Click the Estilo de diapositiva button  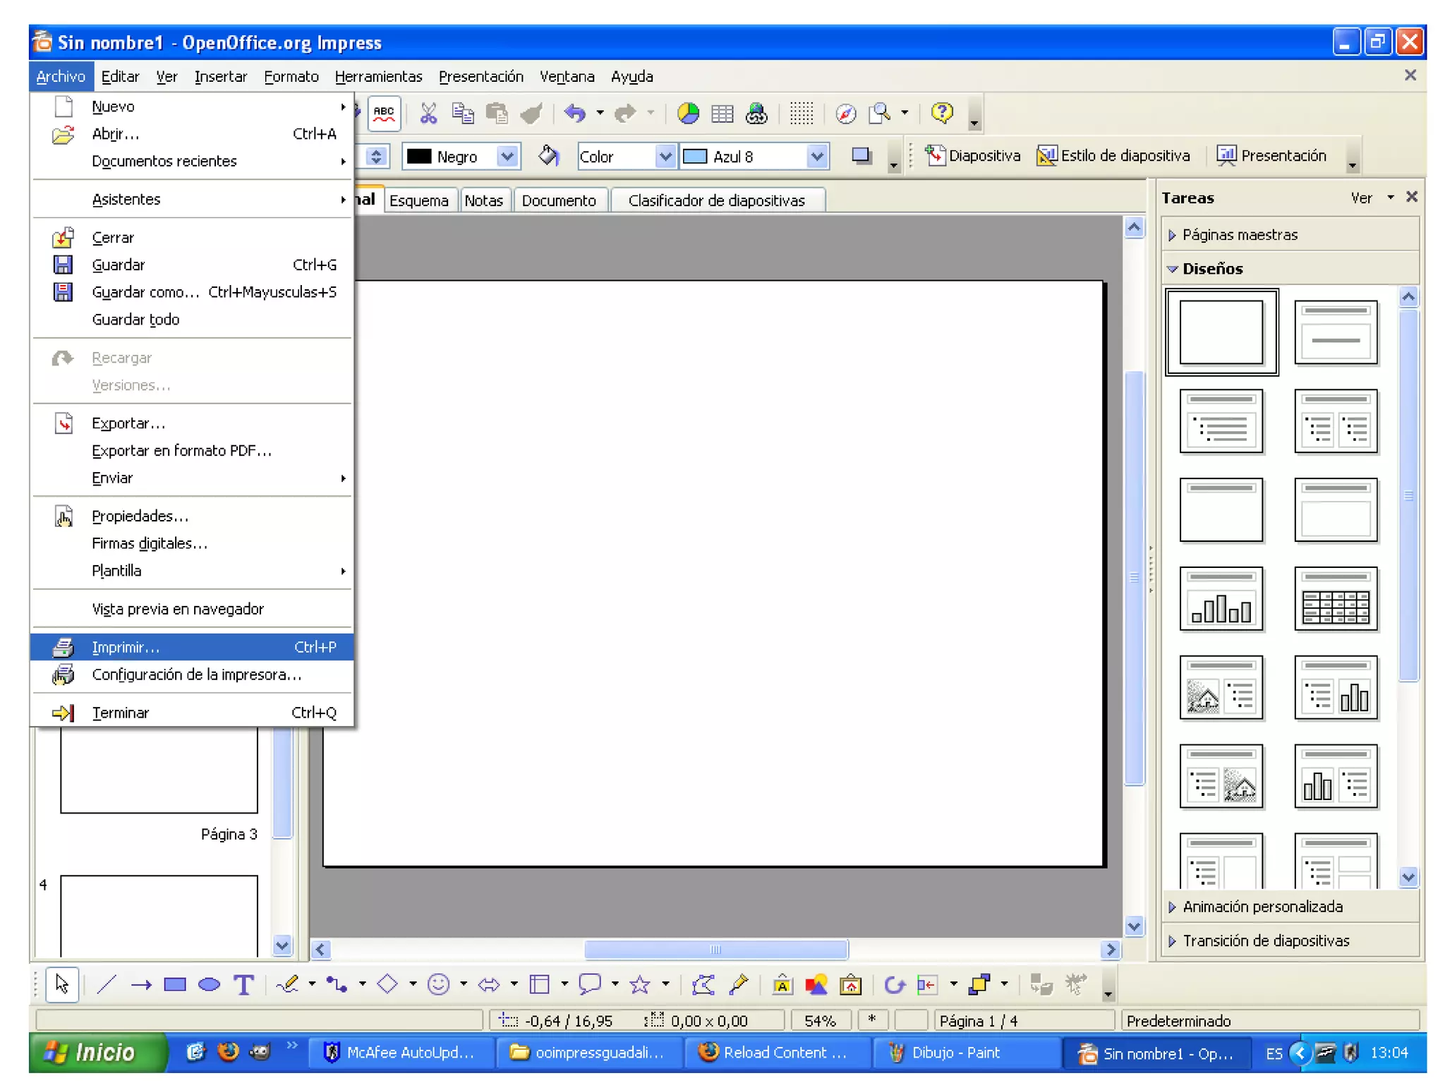point(1113,156)
